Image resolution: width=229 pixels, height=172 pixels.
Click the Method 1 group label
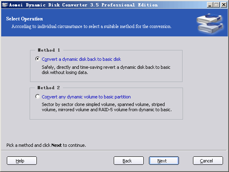(x=49, y=50)
